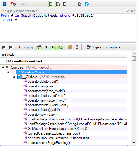Open help with the blue question mark
Image resolution: width=137 pixels, height=146 pixels.
click(87, 4)
